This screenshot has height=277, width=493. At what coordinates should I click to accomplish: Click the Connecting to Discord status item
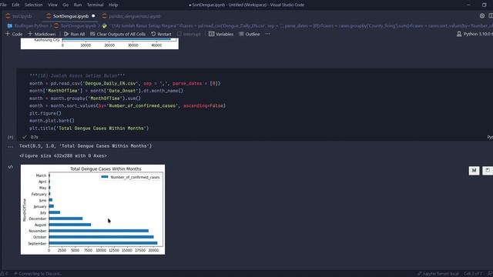coord(38,274)
